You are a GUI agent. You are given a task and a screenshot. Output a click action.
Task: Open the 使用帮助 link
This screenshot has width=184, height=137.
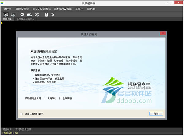[52, 98]
